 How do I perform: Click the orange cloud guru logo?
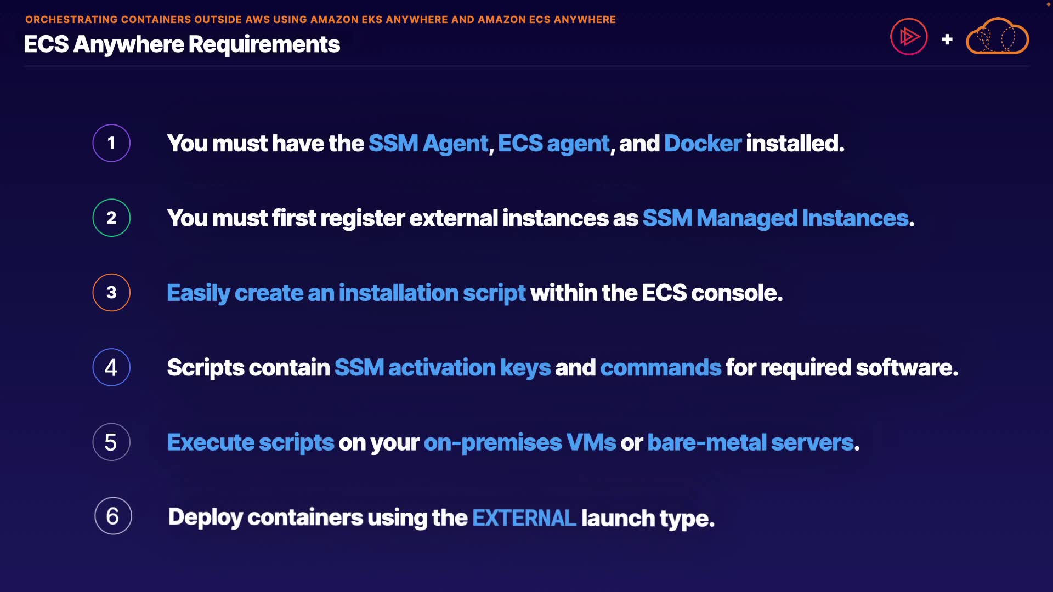[x=997, y=37]
